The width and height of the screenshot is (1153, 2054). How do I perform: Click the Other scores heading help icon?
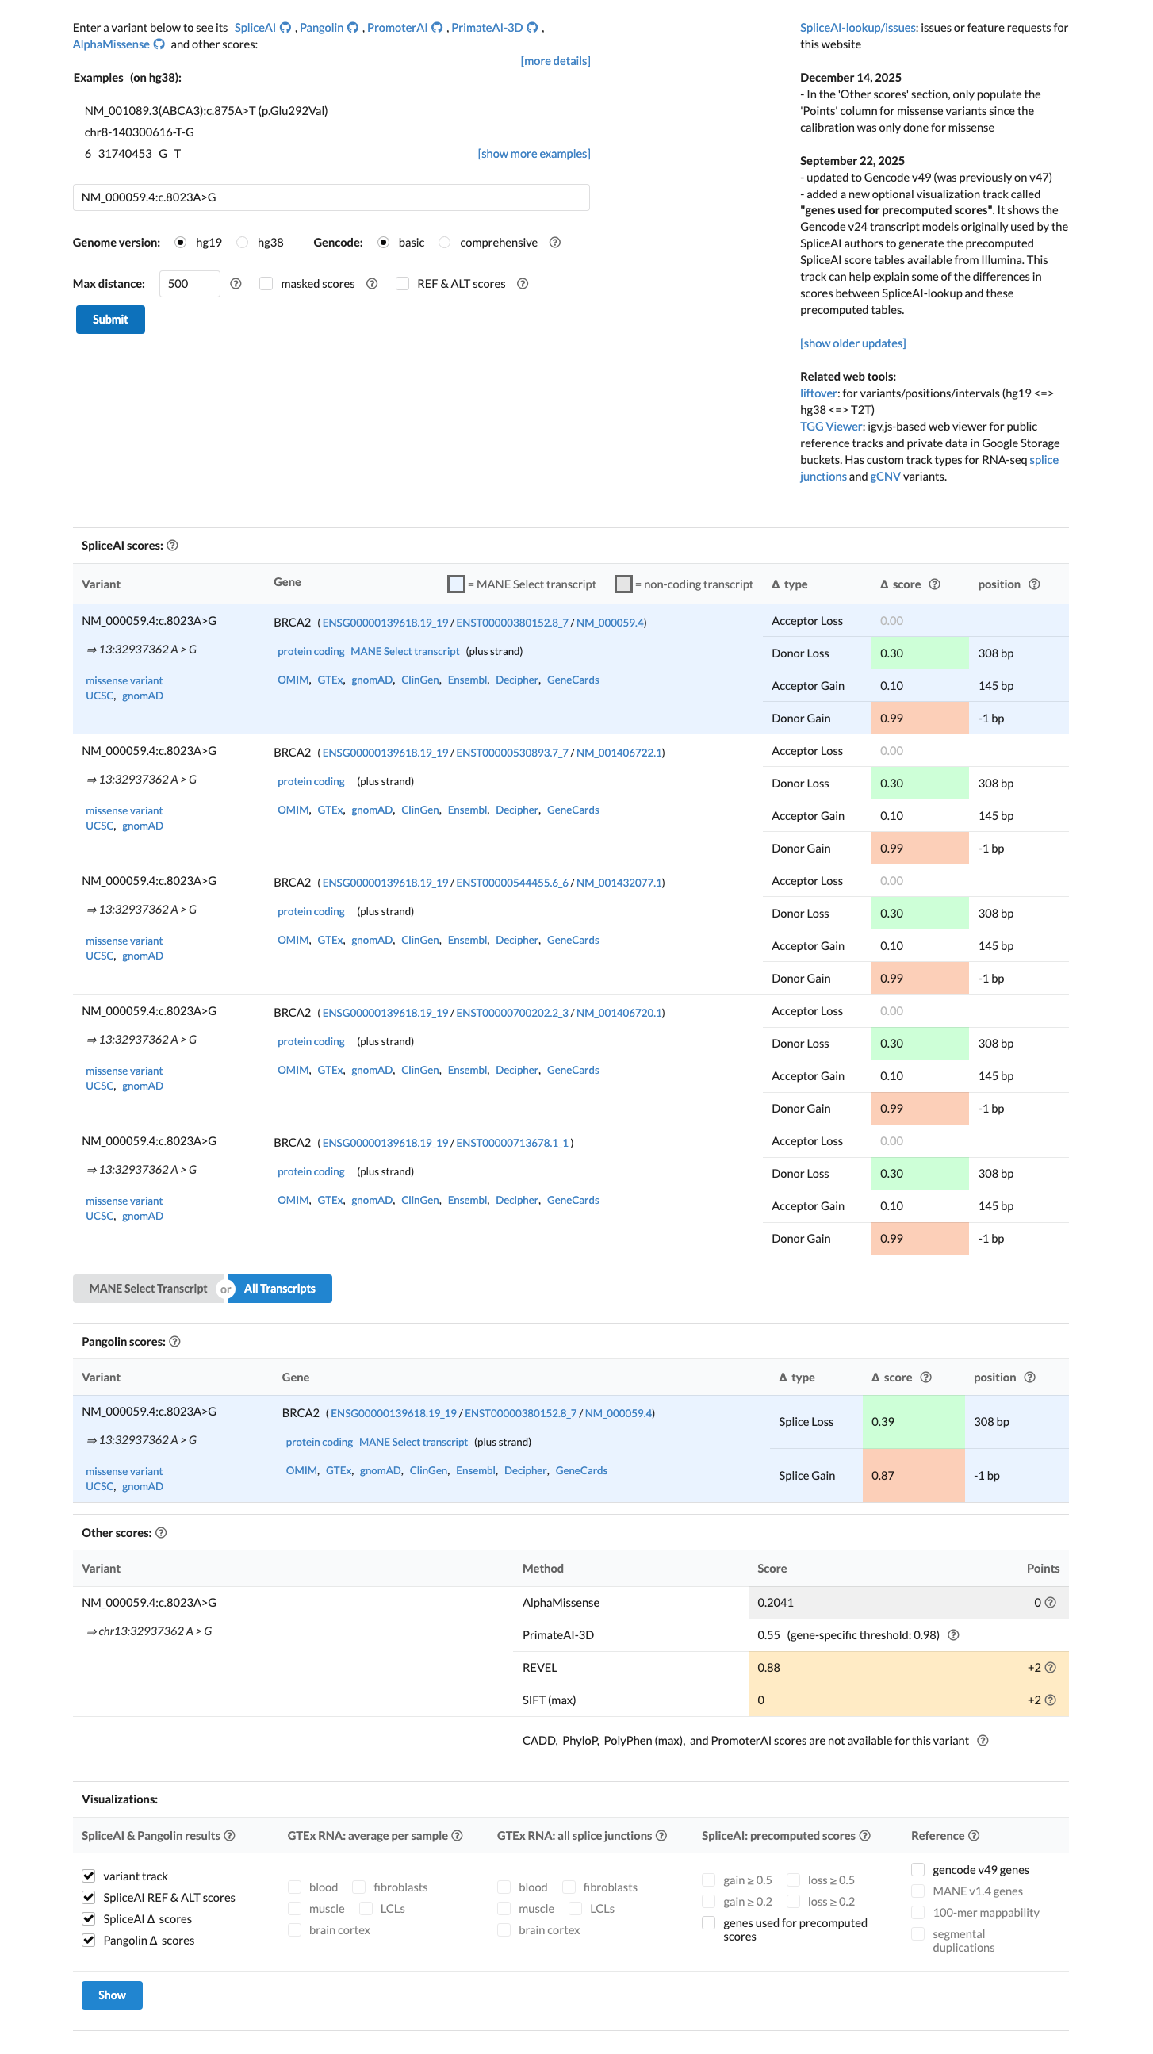161,1533
